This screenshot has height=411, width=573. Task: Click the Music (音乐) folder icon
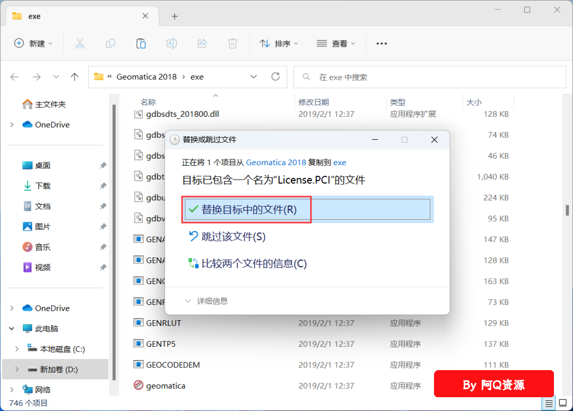(28, 247)
